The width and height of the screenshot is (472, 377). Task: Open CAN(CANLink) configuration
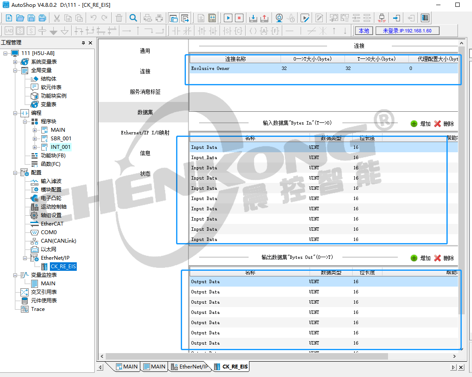[x=58, y=241]
